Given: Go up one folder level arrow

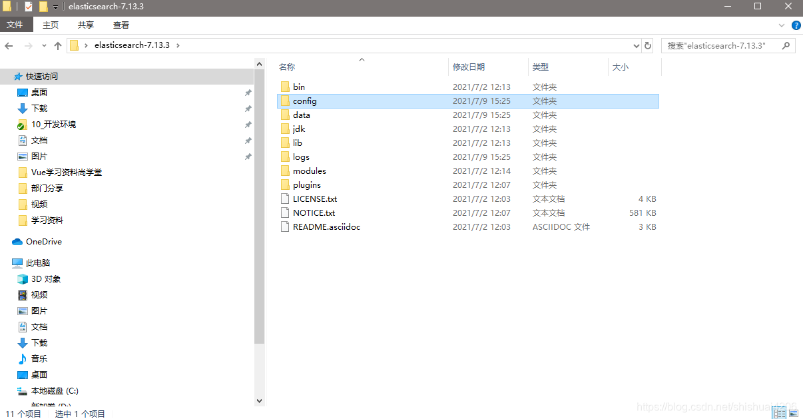Looking at the screenshot, I should pos(58,45).
